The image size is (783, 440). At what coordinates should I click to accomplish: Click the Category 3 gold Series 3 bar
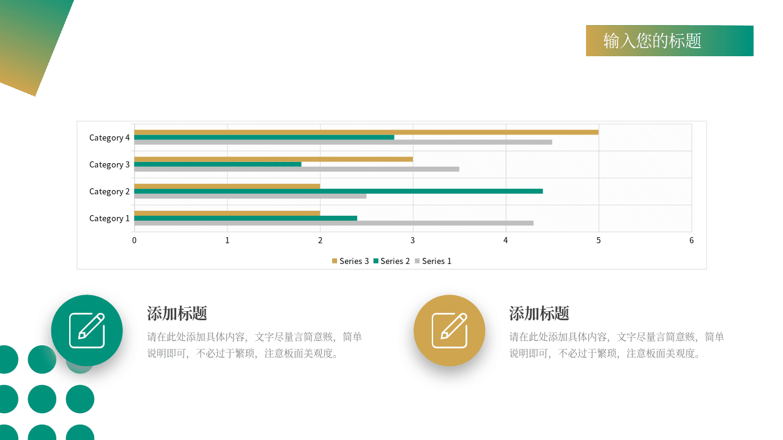[x=273, y=159]
